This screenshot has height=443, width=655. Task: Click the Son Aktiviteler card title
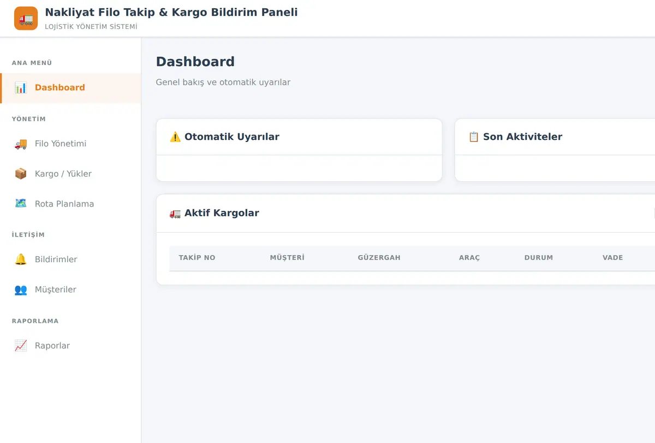pyautogui.click(x=522, y=137)
